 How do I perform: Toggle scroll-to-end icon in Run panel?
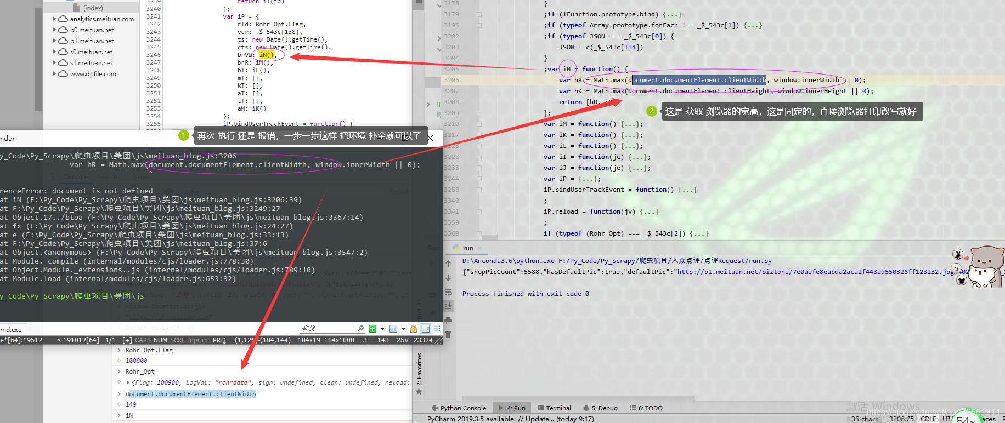coord(448,306)
